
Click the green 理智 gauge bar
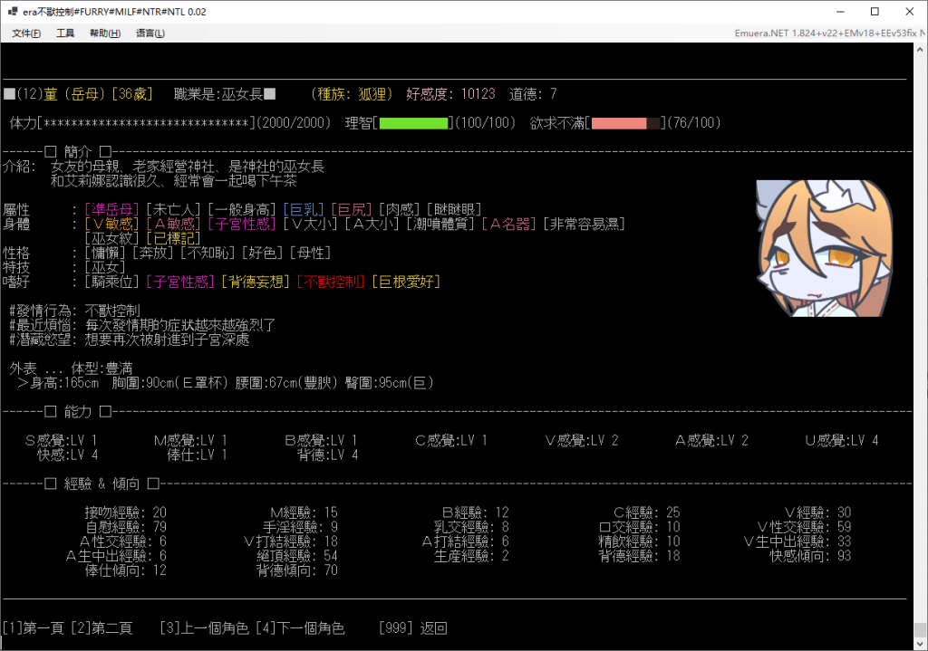pos(413,123)
